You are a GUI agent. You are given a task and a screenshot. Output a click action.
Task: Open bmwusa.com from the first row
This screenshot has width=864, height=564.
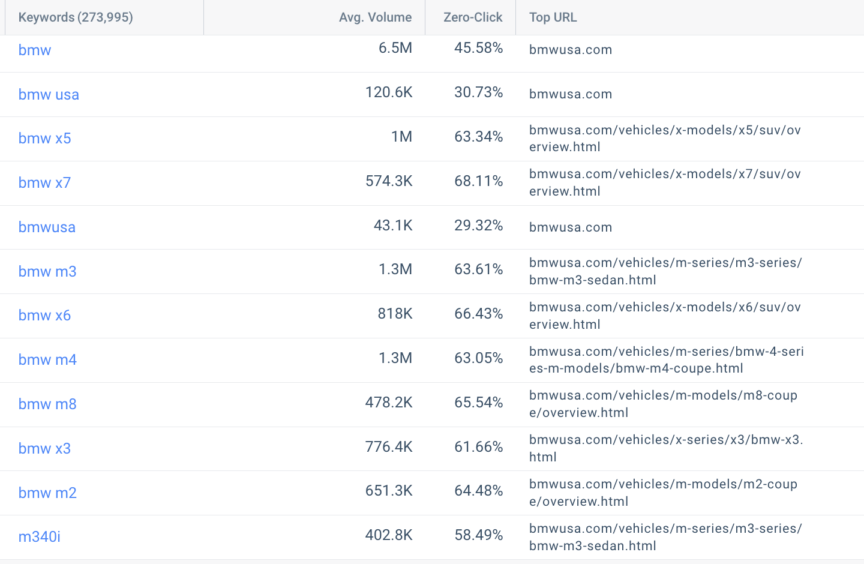coord(570,50)
